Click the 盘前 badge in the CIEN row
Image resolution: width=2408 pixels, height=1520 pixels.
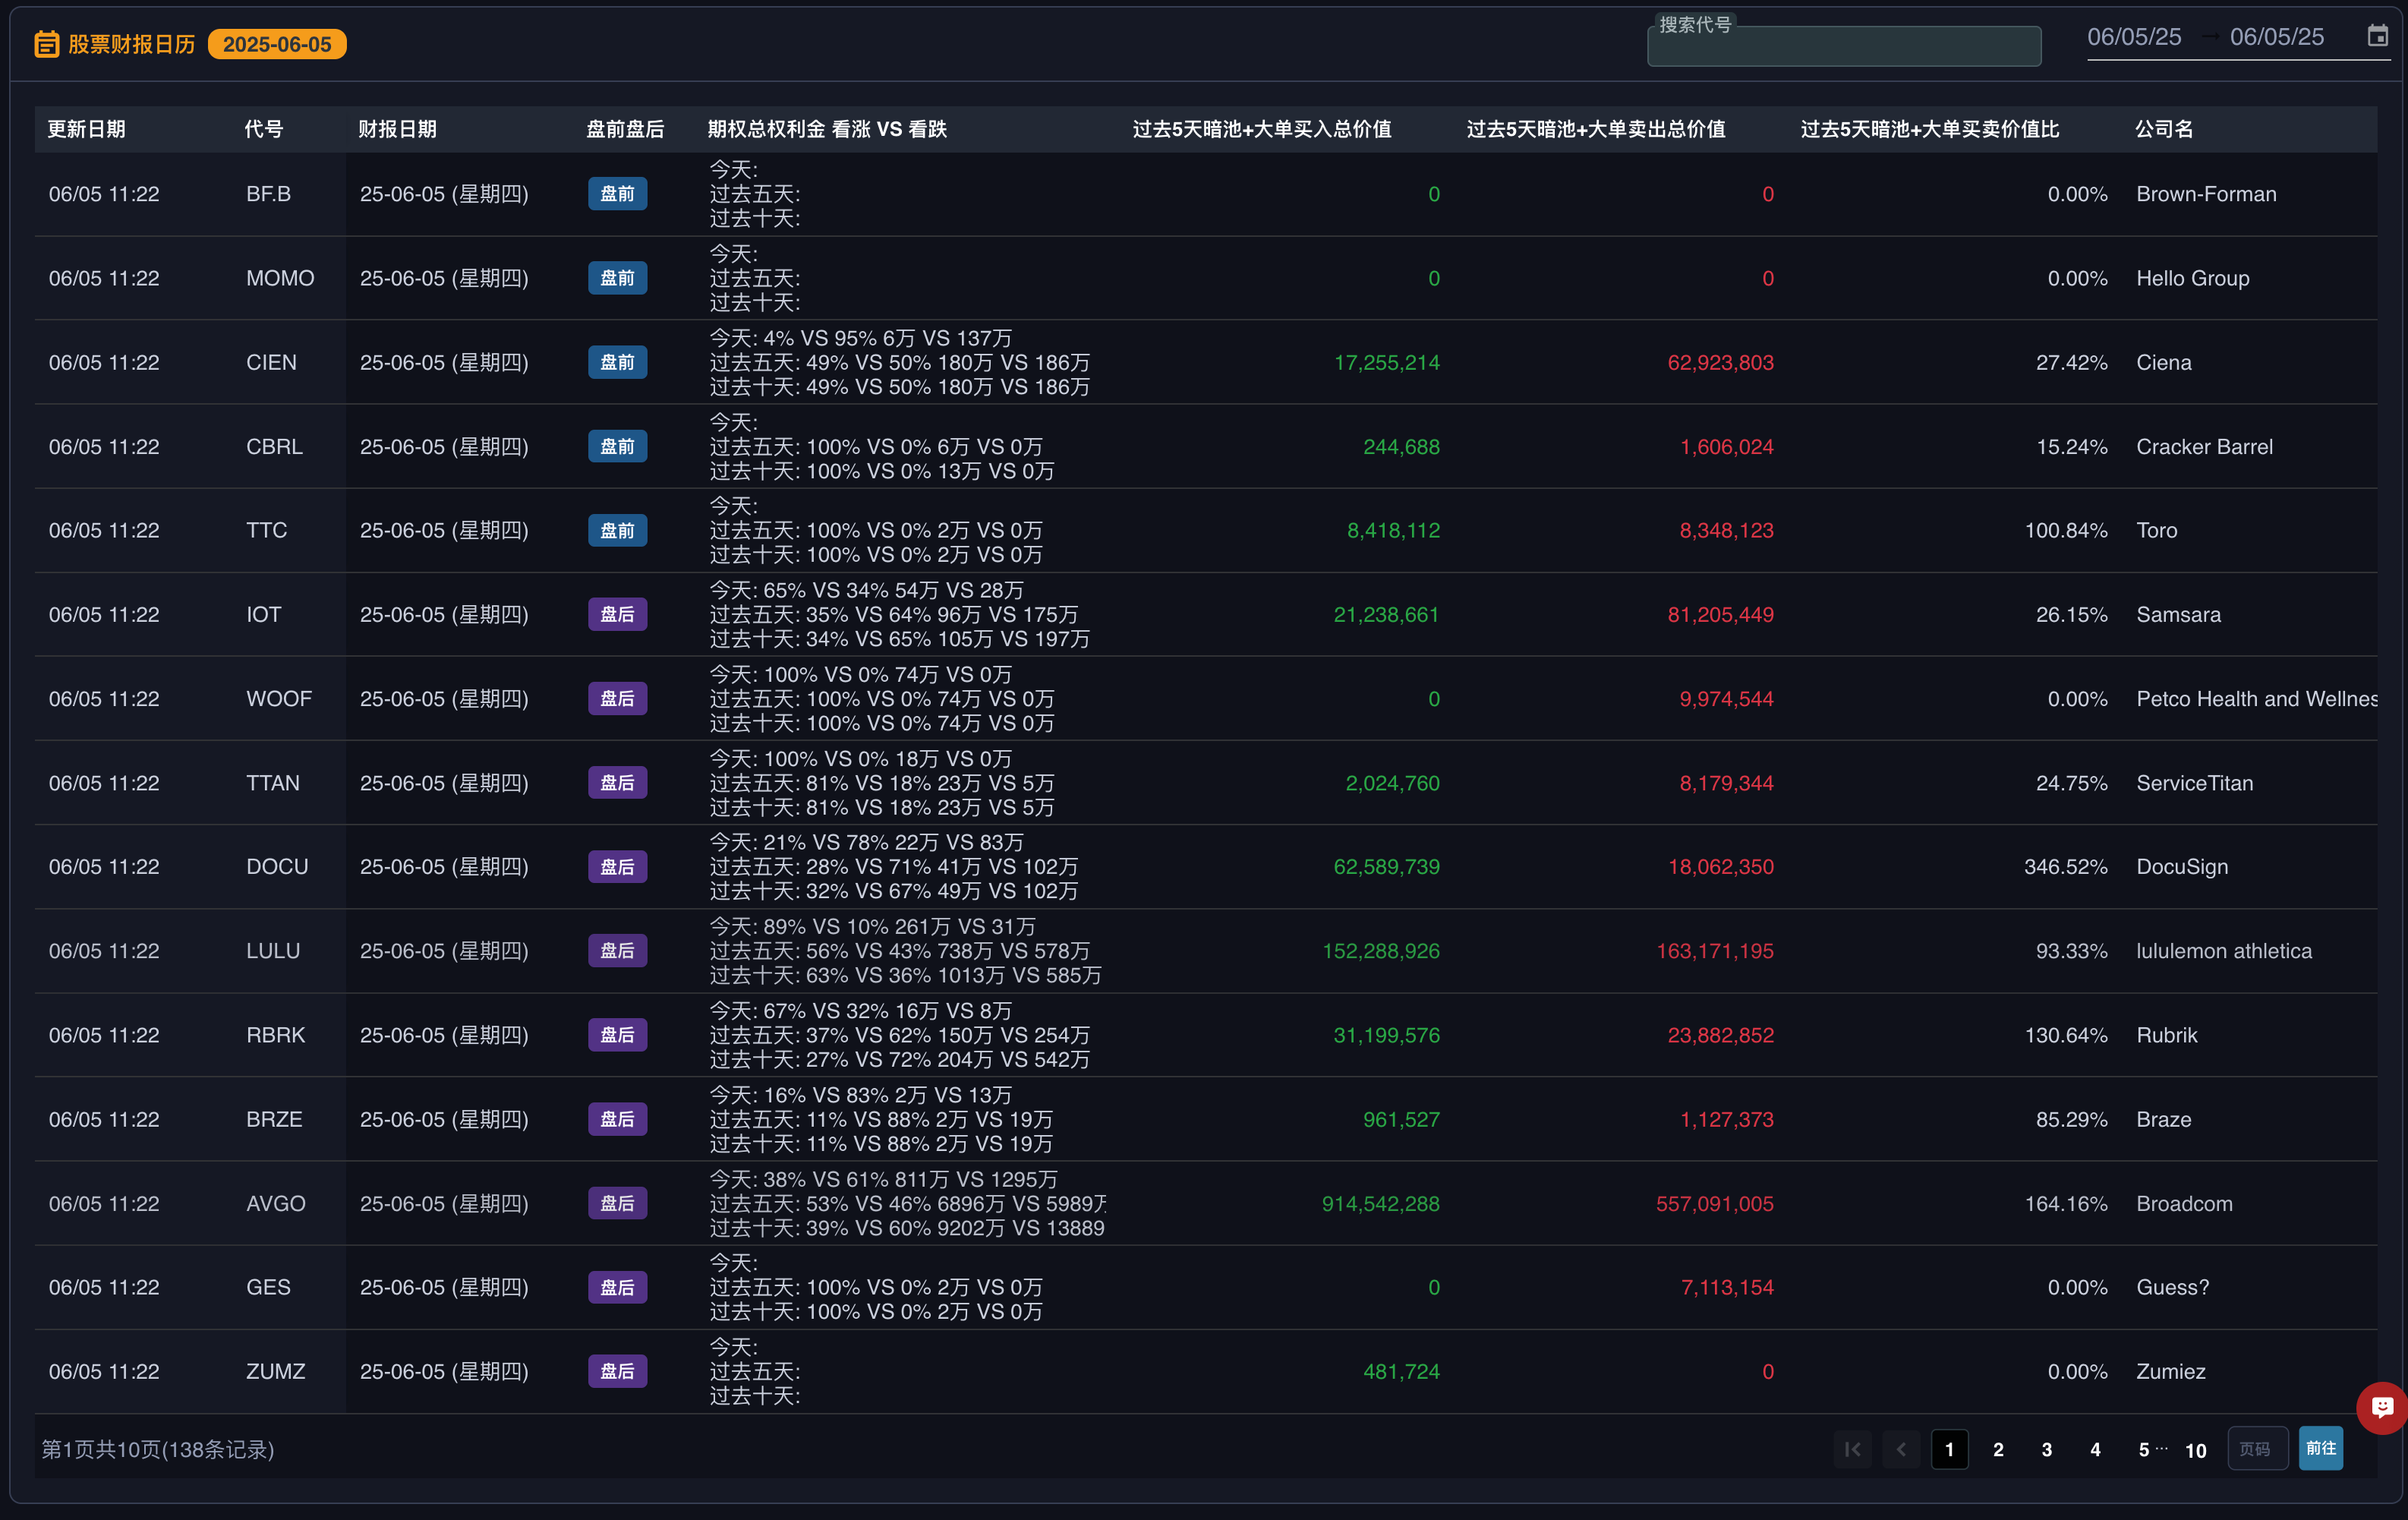click(x=617, y=362)
